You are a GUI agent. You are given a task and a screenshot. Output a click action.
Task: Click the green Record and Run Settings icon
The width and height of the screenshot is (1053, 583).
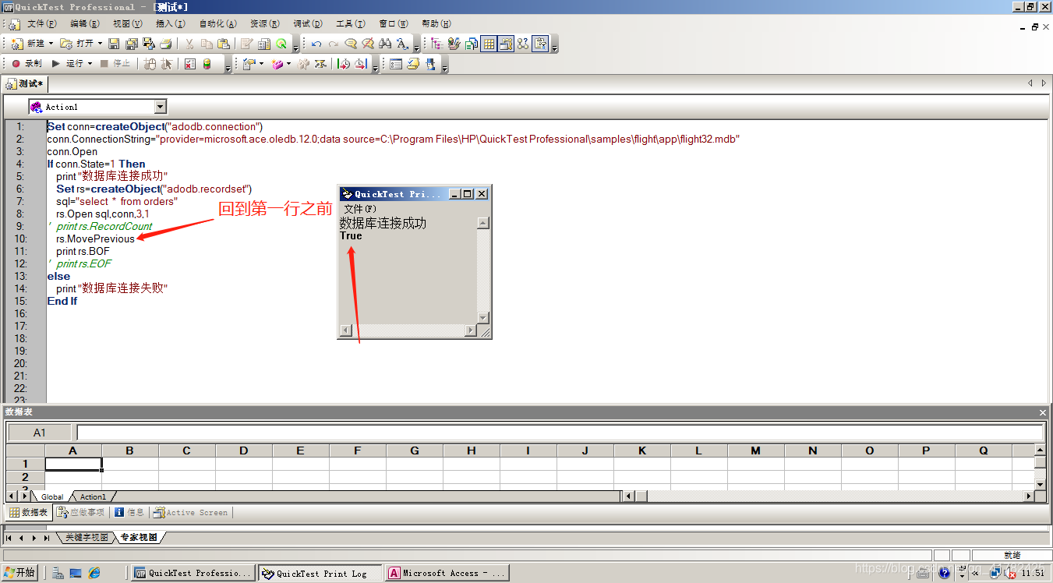pyautogui.click(x=281, y=44)
